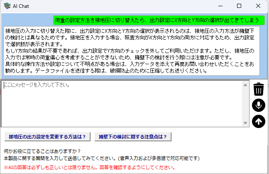This screenshot has height=174, width=269.
Task: Click the AI answer text starting 接地圧の入力に切り替えた際に
Action: [132, 51]
